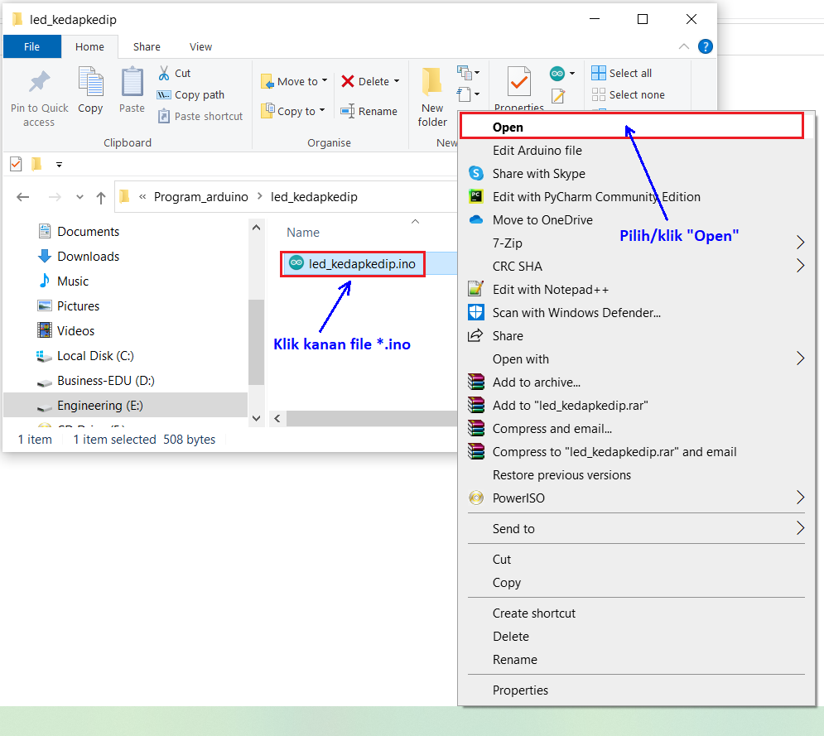The image size is (824, 736).
Task: Click the Select all icon
Action: (599, 73)
